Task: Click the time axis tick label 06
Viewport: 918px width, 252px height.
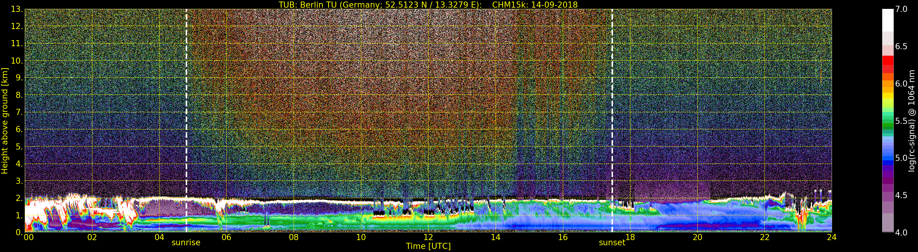Action: [226, 237]
